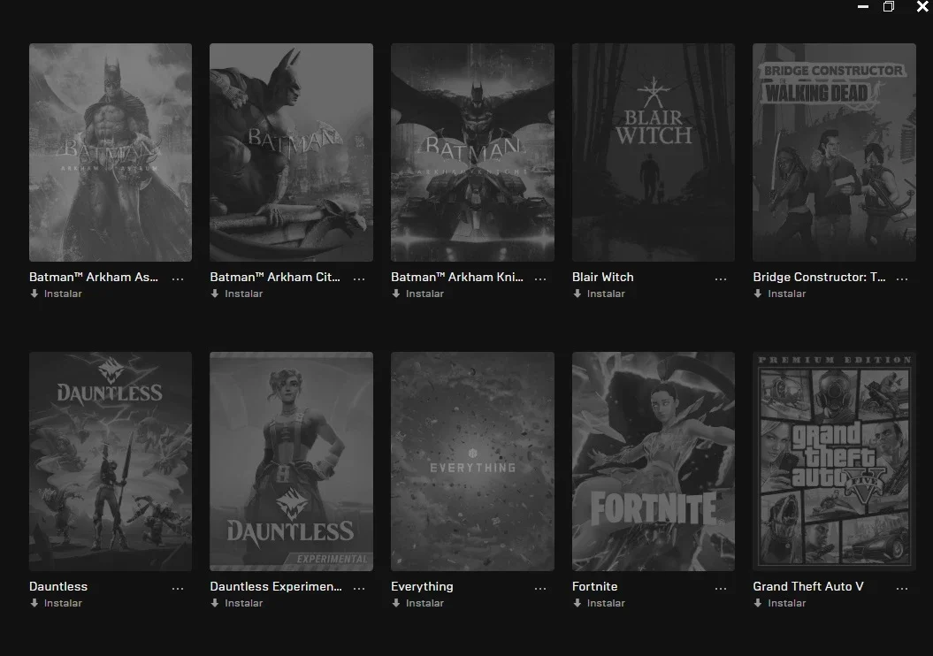Open options menu for Batman Arkham City

click(359, 278)
